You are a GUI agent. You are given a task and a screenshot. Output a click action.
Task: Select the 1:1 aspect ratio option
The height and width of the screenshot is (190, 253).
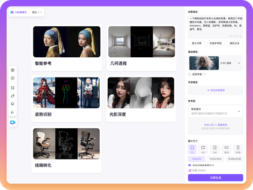click(192, 149)
